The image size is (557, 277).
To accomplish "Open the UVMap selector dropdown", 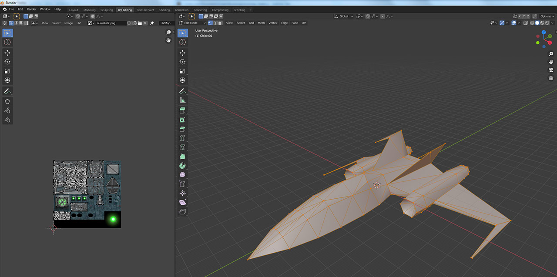I will pos(165,23).
